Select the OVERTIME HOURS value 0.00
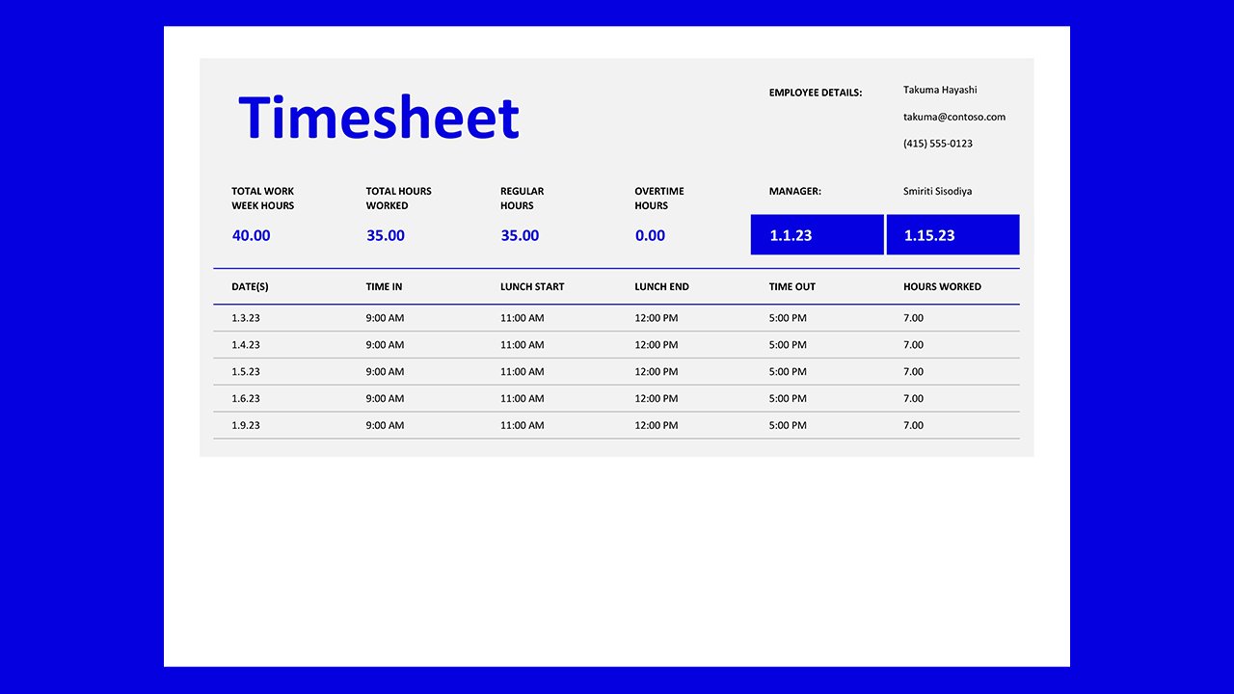The width and height of the screenshot is (1234, 694). [650, 235]
